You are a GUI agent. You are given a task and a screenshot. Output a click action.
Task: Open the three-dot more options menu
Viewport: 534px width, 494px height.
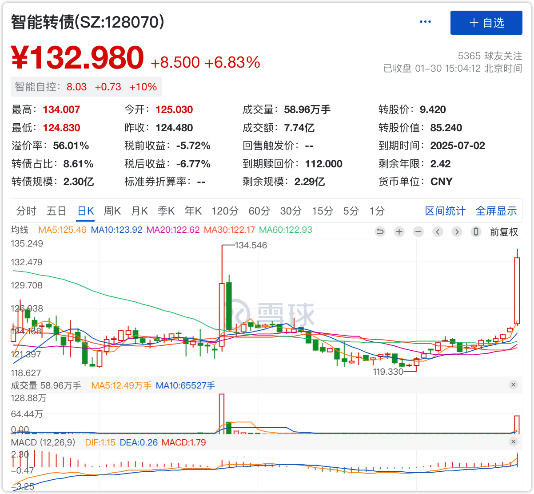pyautogui.click(x=425, y=22)
